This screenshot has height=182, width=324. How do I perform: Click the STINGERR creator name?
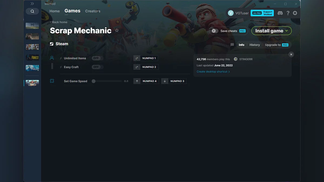coord(246,59)
